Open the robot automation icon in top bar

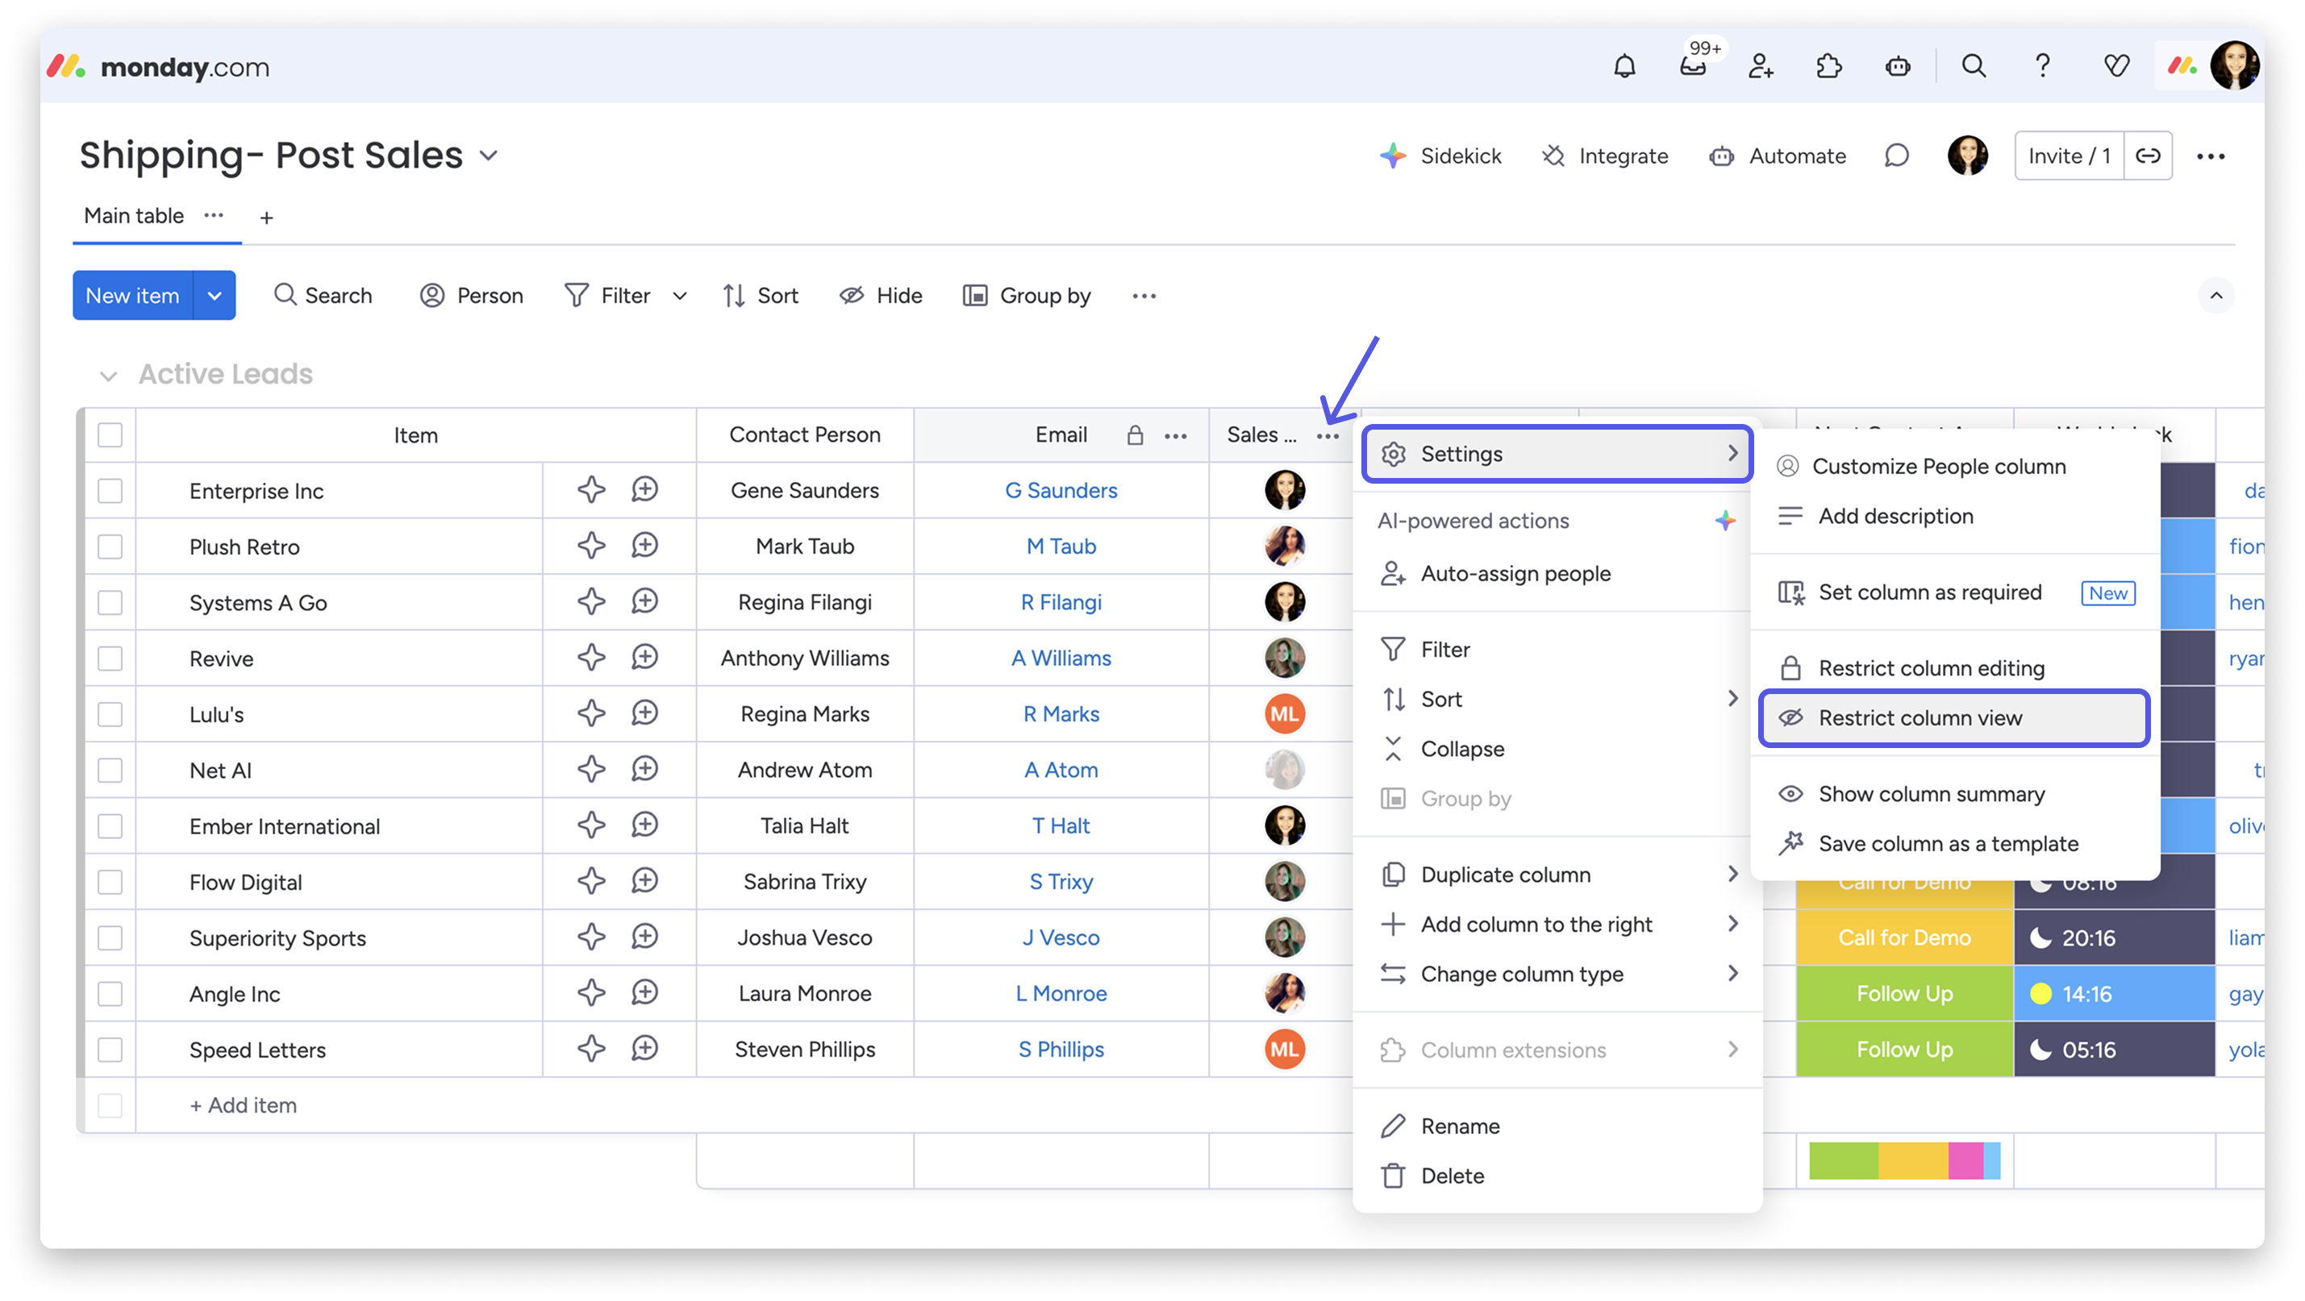point(1897,66)
